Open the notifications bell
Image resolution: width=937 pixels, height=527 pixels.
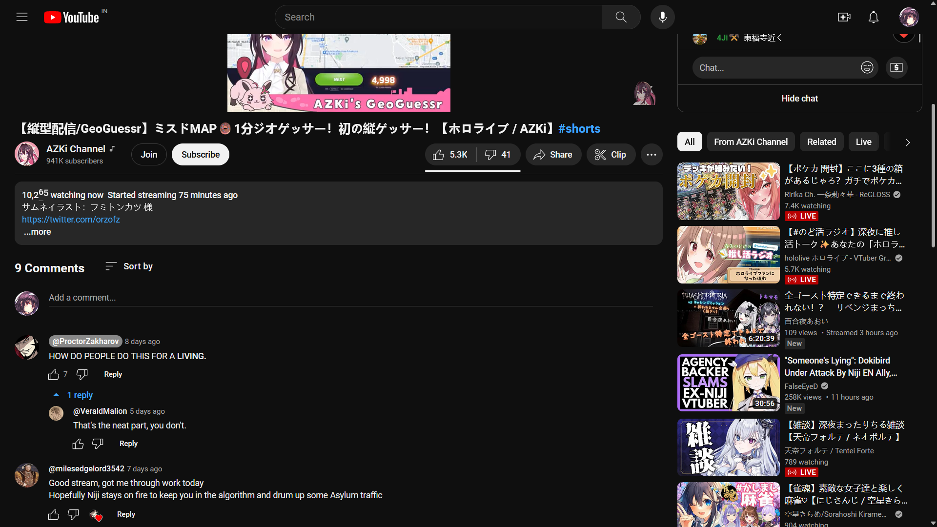[873, 17]
